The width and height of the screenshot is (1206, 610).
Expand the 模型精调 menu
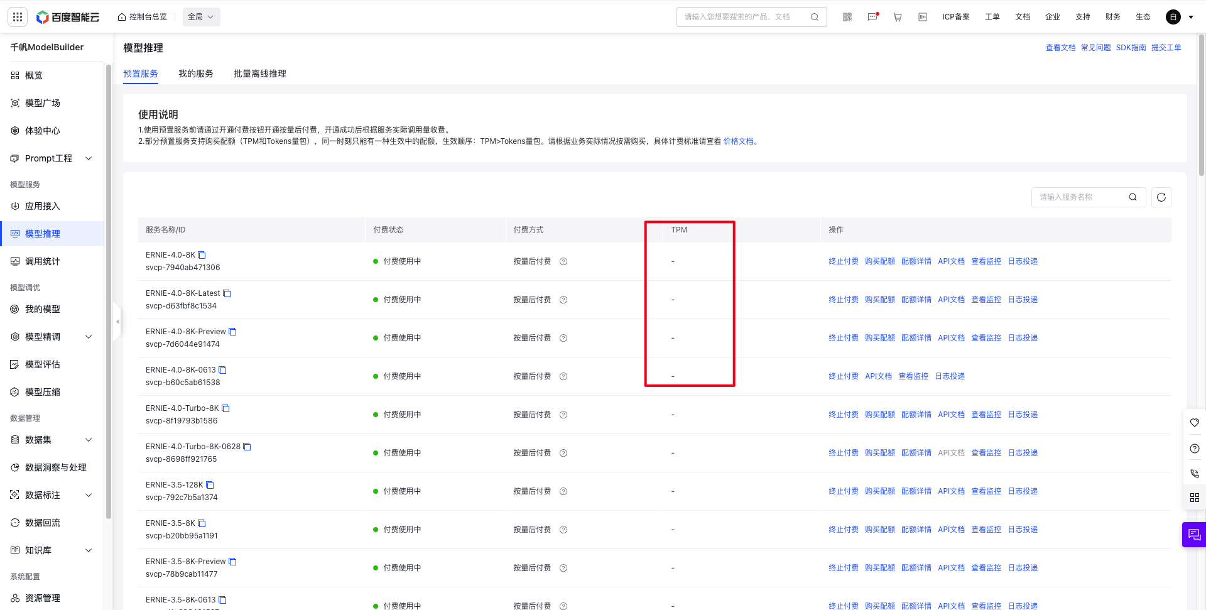89,337
